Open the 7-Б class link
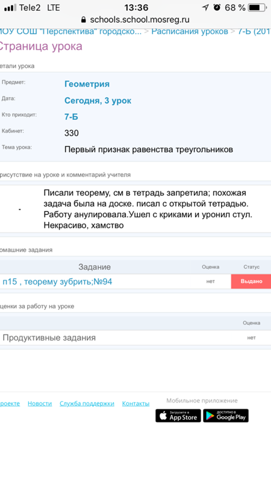The width and height of the screenshot is (271, 482). click(x=71, y=117)
